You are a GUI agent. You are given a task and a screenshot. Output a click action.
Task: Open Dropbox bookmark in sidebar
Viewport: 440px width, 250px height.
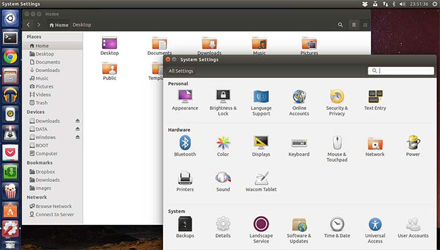point(53,171)
